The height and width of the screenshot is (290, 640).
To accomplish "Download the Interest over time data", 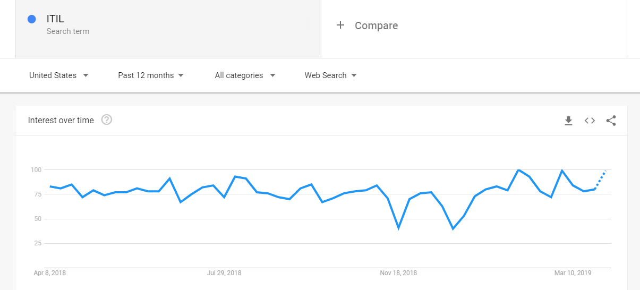I will click(568, 121).
